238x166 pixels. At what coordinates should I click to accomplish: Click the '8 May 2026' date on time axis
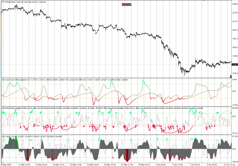tap(6, 165)
